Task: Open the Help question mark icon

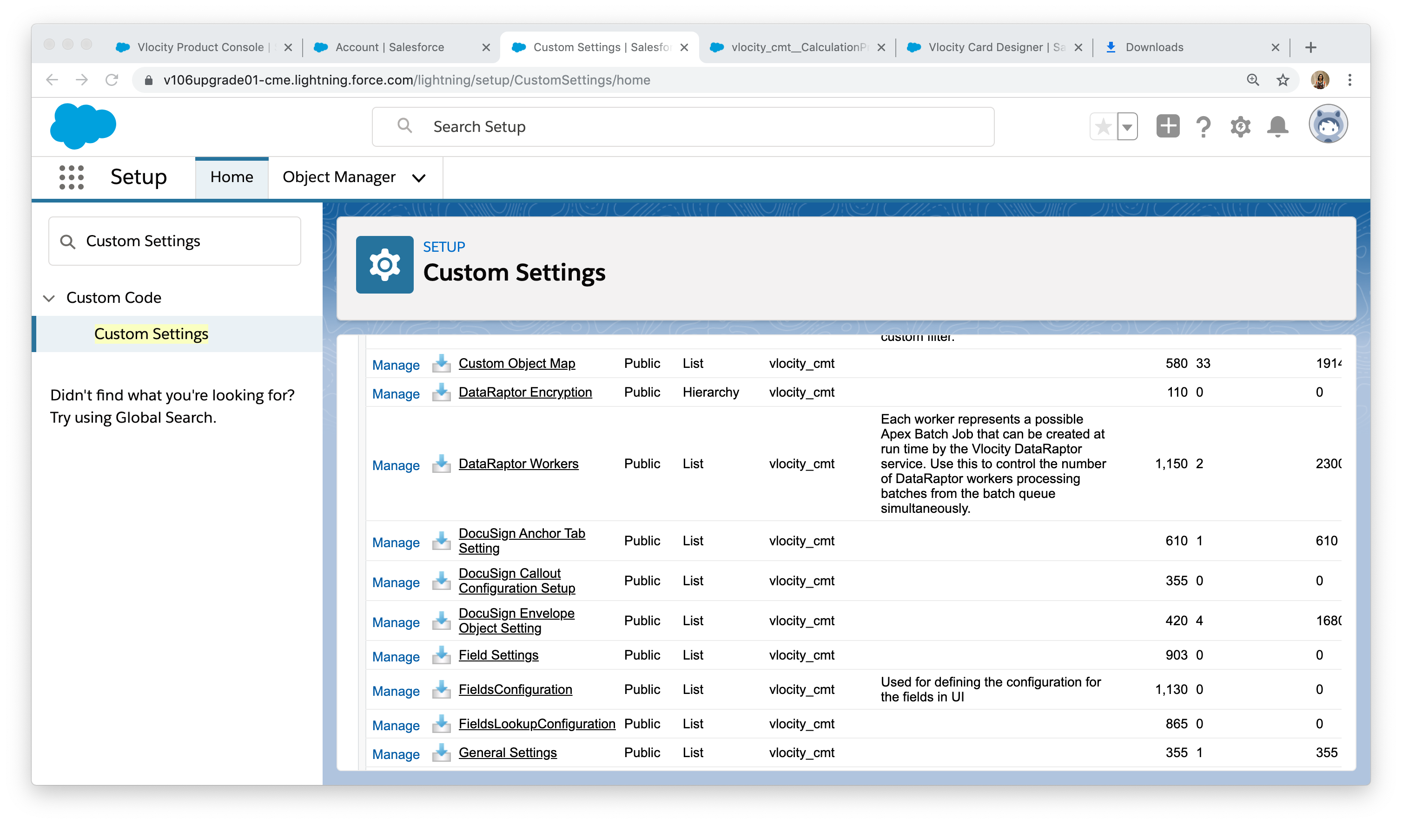Action: coord(1204,126)
